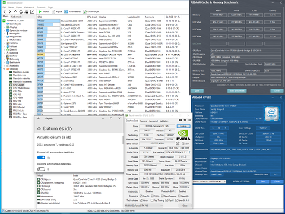Viewport: 285px width, 214px height.
Task: Open the CPU #1 / Core #1 dropdown in CPUID
Action: click(x=210, y=181)
